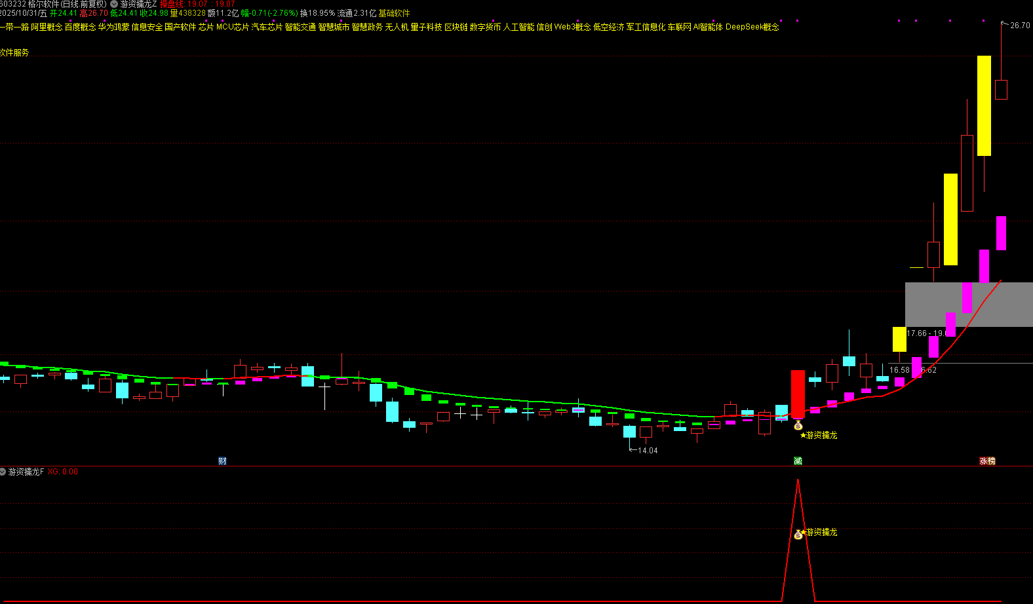
Task: Click the MCU芯片 concept tag
Action: [x=233, y=27]
